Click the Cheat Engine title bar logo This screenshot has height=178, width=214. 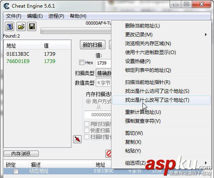point(6,6)
